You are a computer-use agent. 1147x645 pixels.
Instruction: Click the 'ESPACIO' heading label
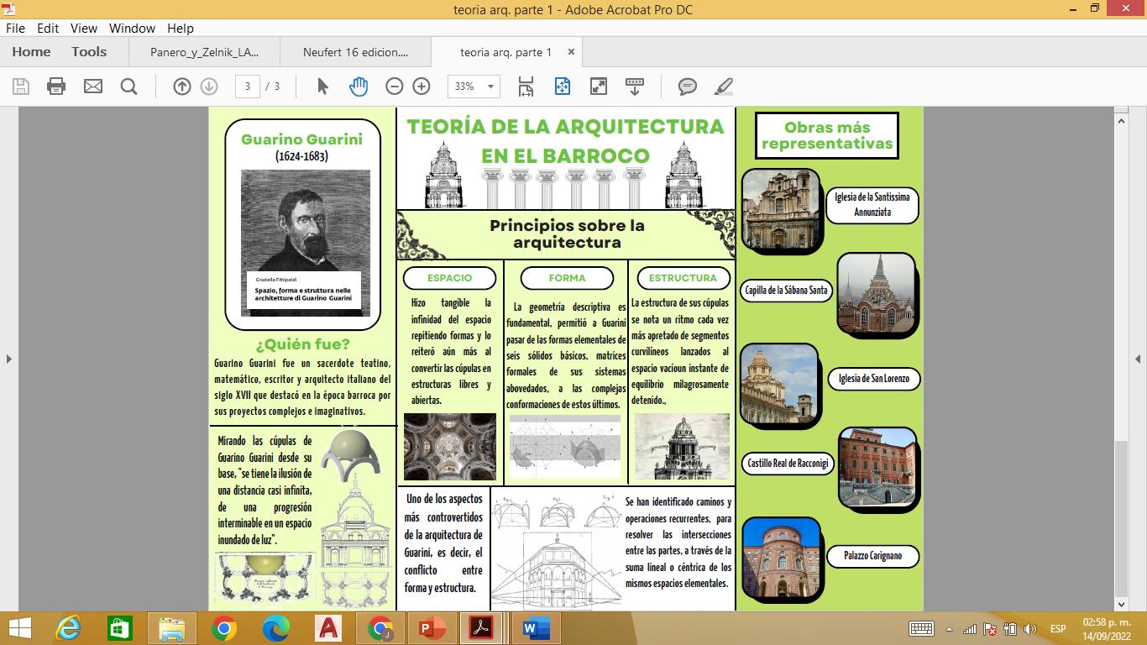click(x=449, y=278)
